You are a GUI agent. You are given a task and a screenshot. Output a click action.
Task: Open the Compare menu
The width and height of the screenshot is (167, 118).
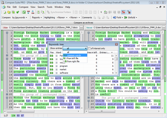(24, 7)
